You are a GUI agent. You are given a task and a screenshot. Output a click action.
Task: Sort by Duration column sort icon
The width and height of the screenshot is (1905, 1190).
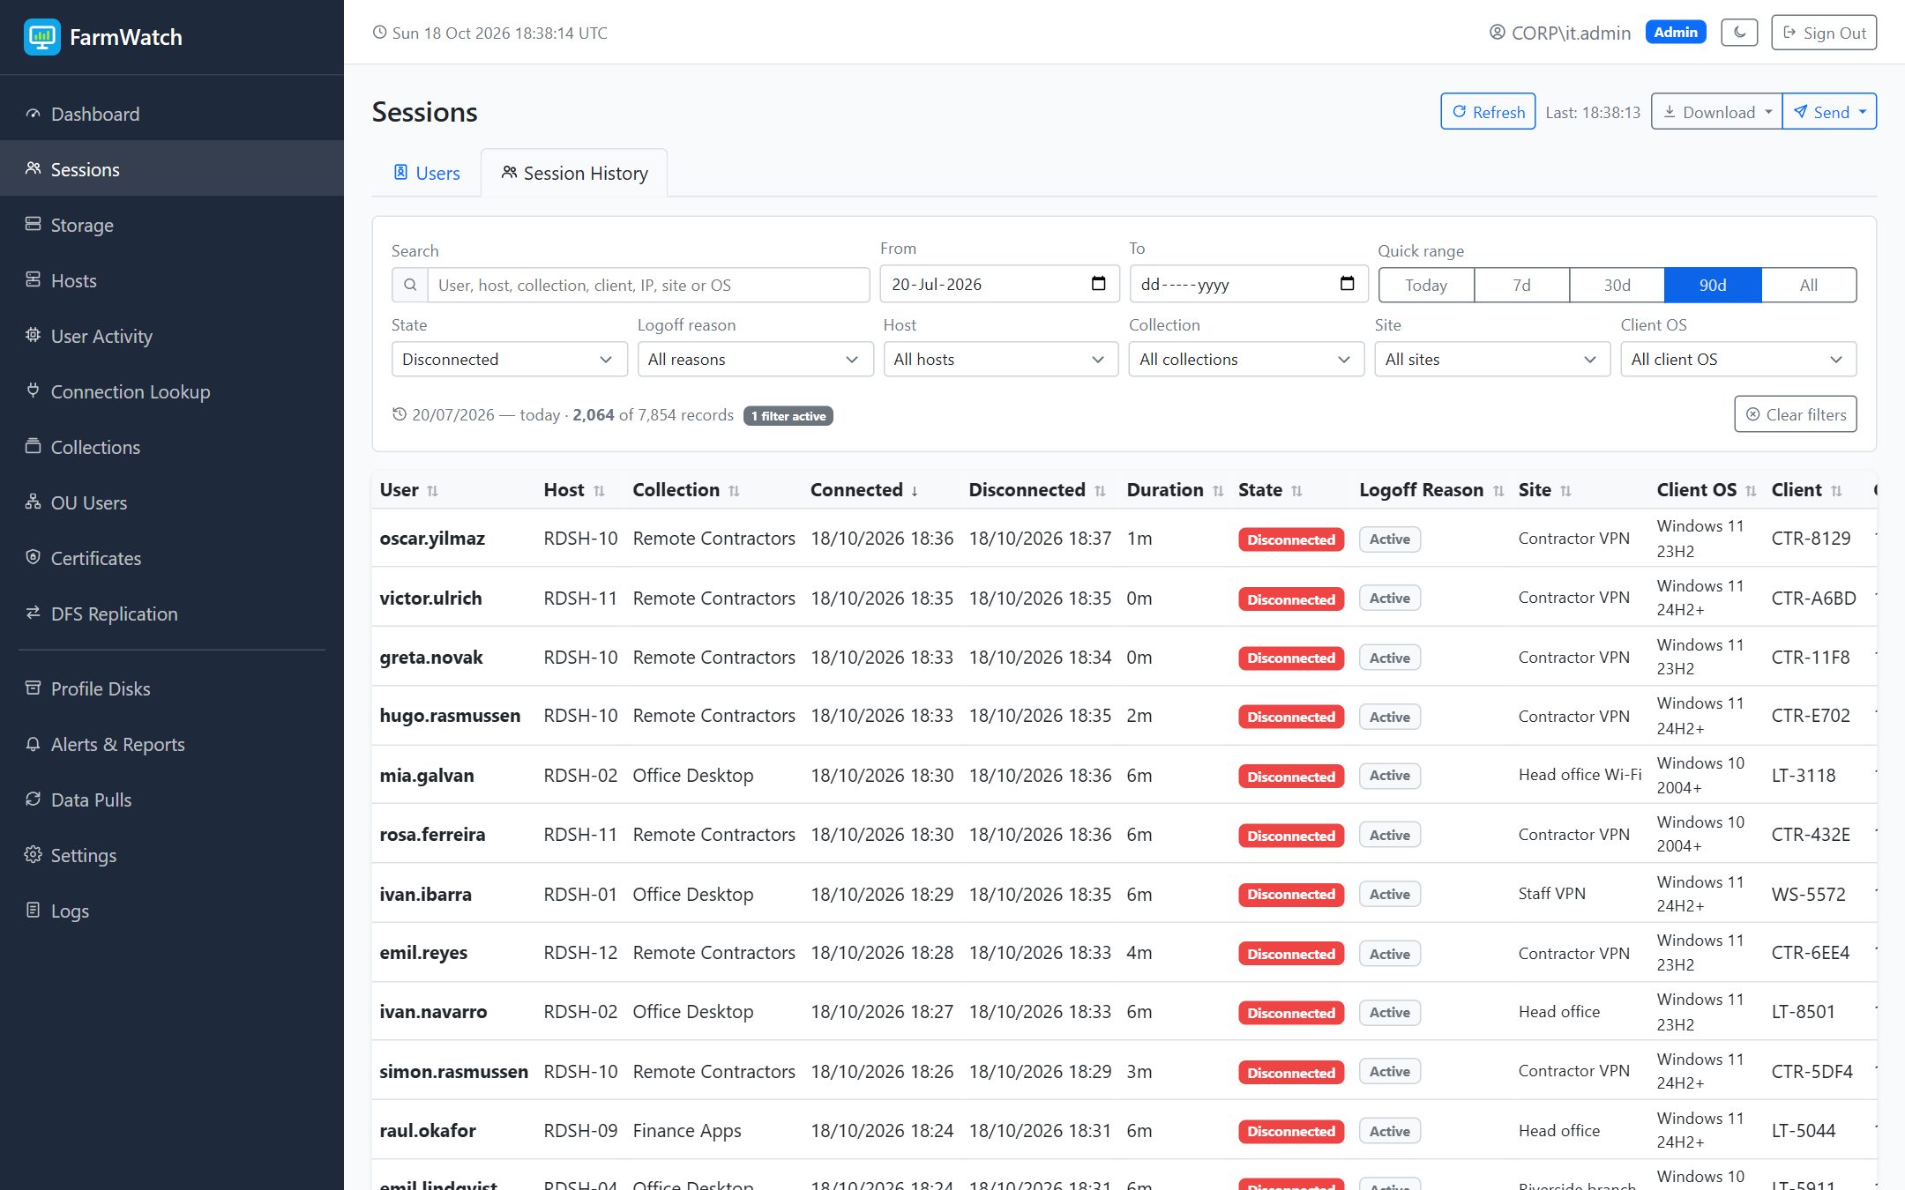tap(1218, 491)
